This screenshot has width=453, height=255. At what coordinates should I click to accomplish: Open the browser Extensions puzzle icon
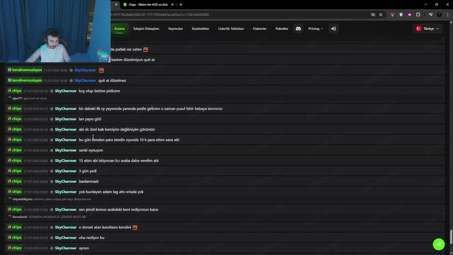pyautogui.click(x=418, y=15)
